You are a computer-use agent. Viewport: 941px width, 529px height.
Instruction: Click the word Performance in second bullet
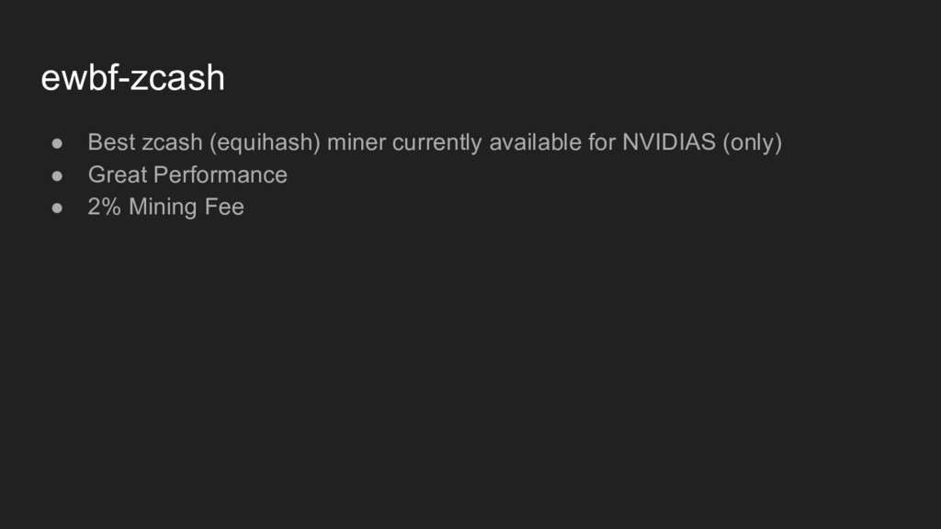(221, 174)
